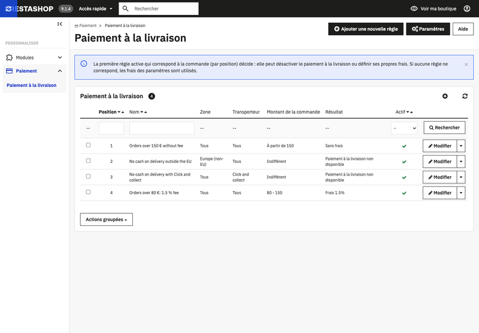Viewport: 479px width, 333px height.
Task: Open Actions groupées dropdown
Action: 107,219
